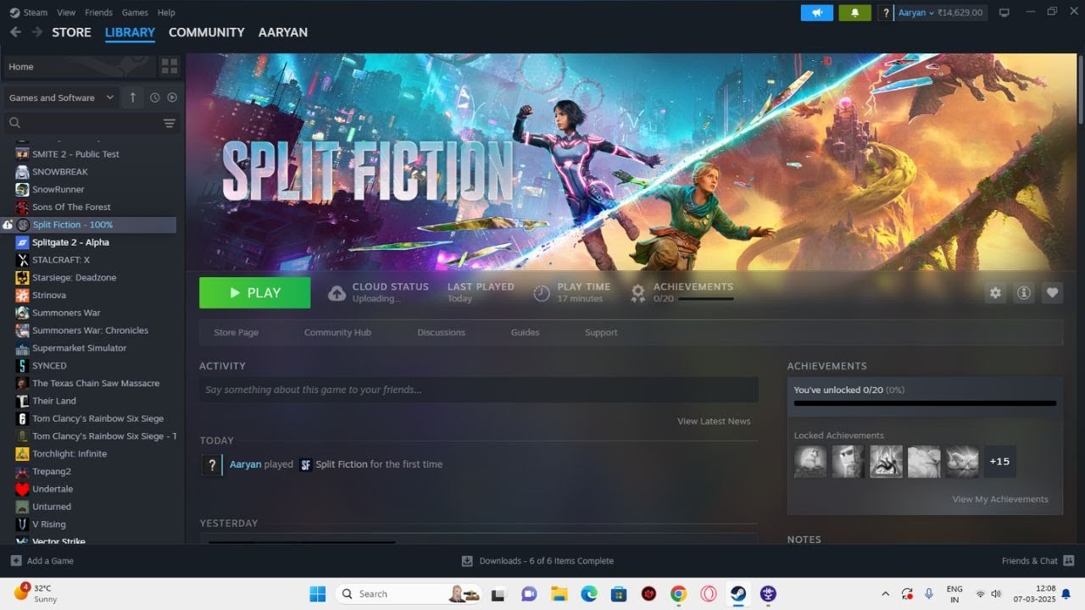Switch to Big Picture mode icon
1085x610 pixels.
click(x=1004, y=13)
